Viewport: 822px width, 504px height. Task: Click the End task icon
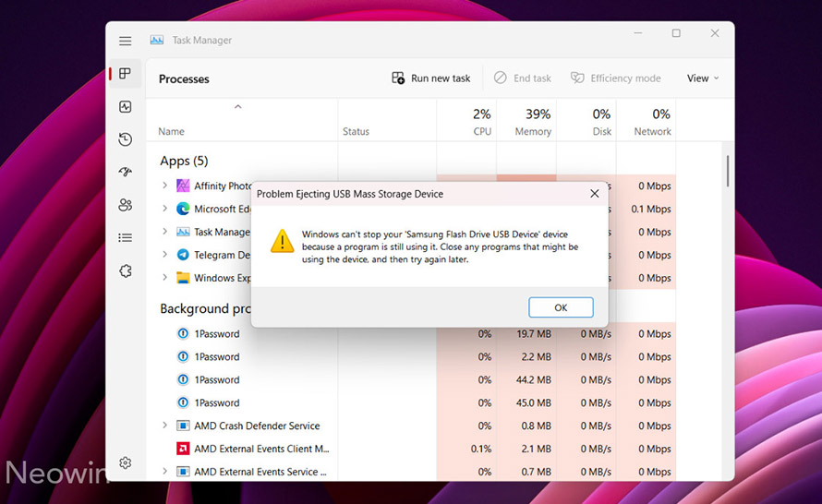point(500,78)
